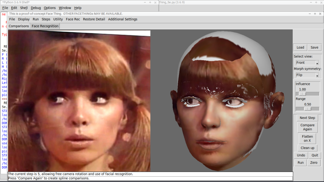Open the Additional Settings menu

122,19
